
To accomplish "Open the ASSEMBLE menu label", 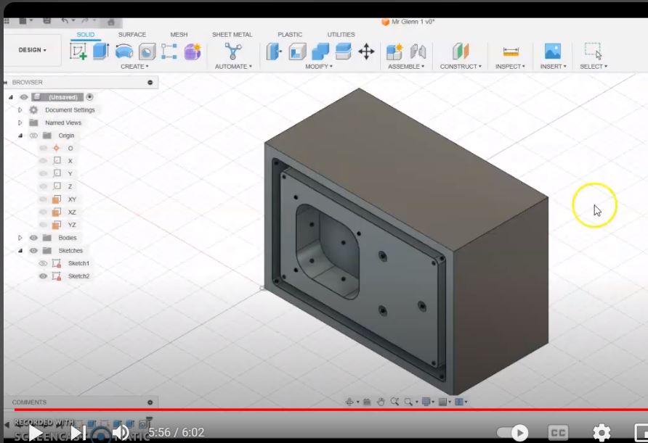I will pyautogui.click(x=406, y=67).
